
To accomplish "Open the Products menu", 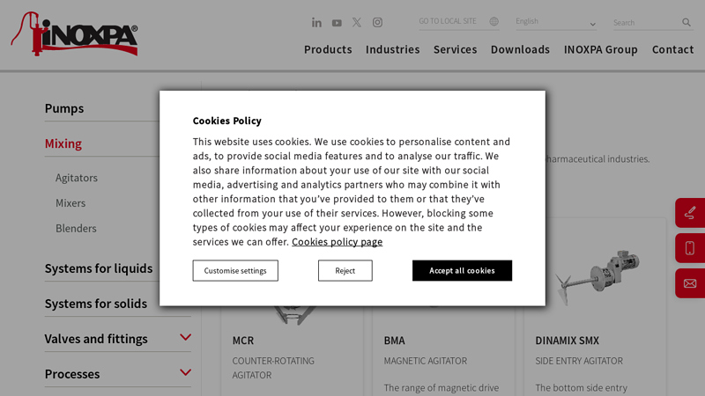I will pyautogui.click(x=328, y=49).
